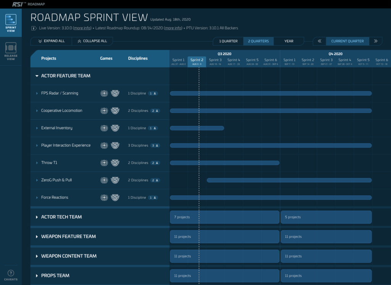Screen dimensions: 391x285
Task: Click Star Citizen game icon for Cooperative Locomotion
Action: (x=104, y=111)
